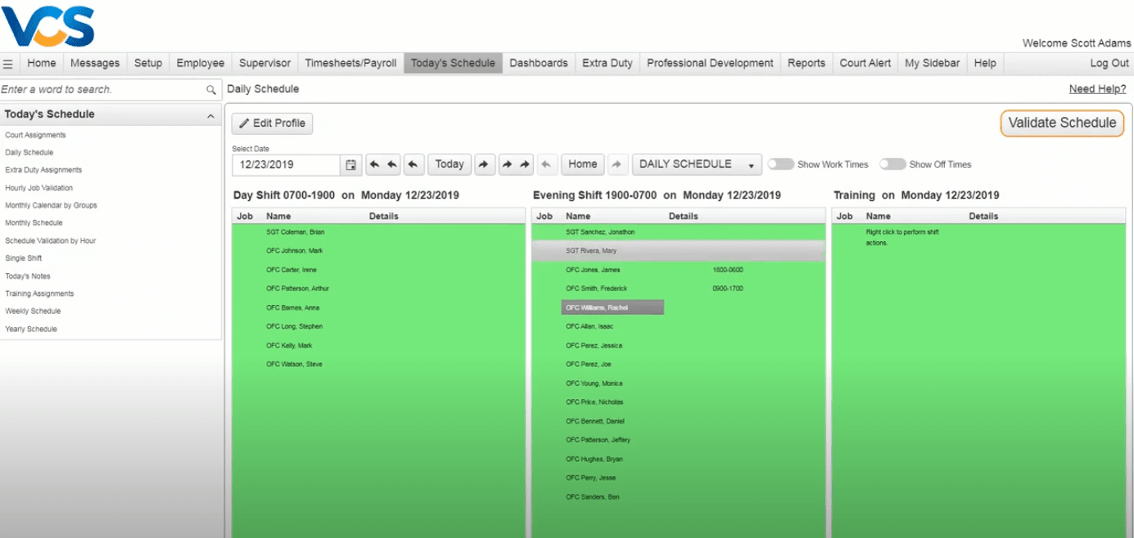Image resolution: width=1134 pixels, height=538 pixels.
Task: Advance one day with the single right arrow
Action: [x=484, y=164]
